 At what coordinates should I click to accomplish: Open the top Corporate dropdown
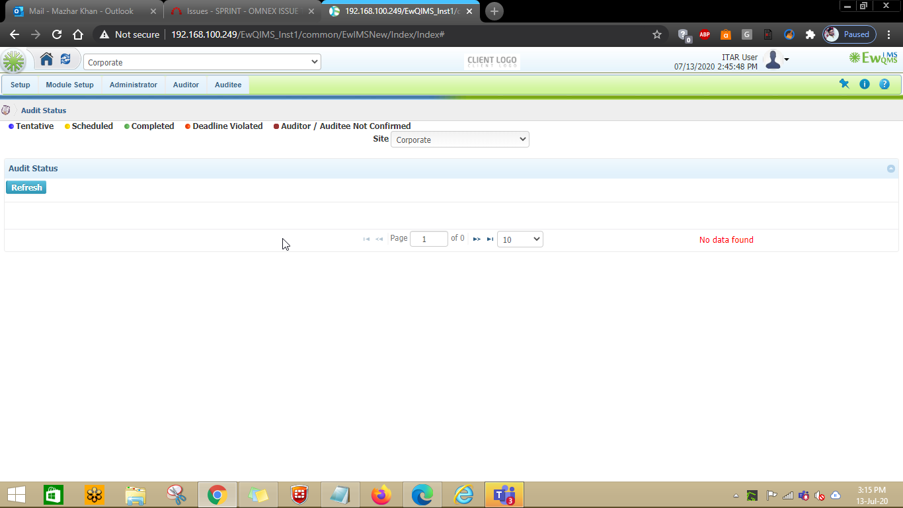[202, 62]
